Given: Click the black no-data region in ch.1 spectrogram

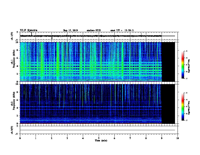Looking at the screenshot, I should click(x=168, y=62).
